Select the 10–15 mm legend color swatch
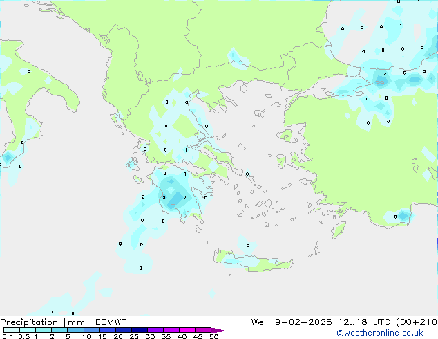This screenshot has width=438, height=339. coord(91,330)
